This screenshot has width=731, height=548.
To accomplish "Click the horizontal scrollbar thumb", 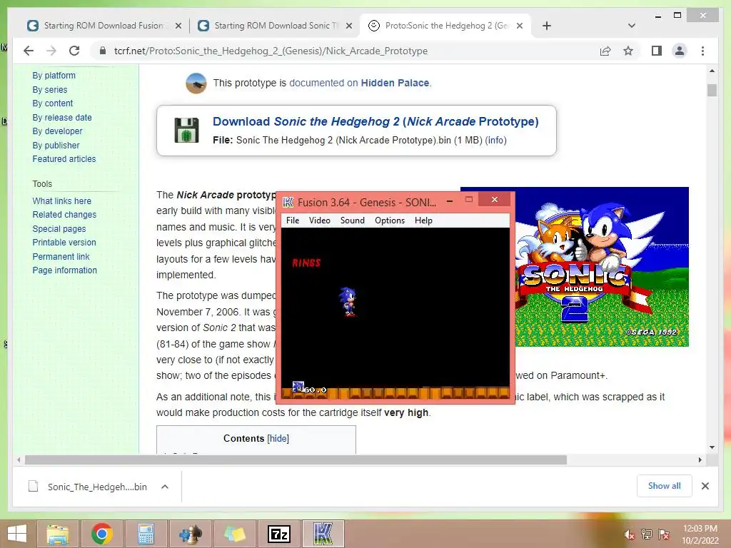I will tap(296, 460).
